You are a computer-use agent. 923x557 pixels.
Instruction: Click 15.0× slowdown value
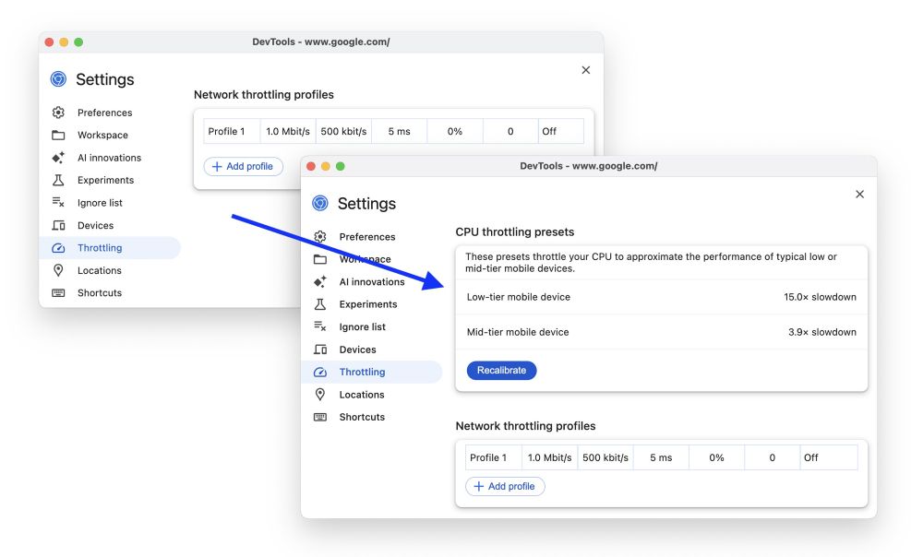(x=820, y=297)
